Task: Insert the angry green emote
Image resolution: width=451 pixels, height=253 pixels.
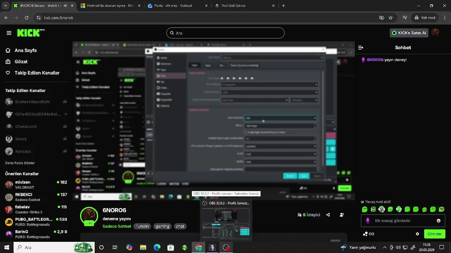Action: (373, 209)
